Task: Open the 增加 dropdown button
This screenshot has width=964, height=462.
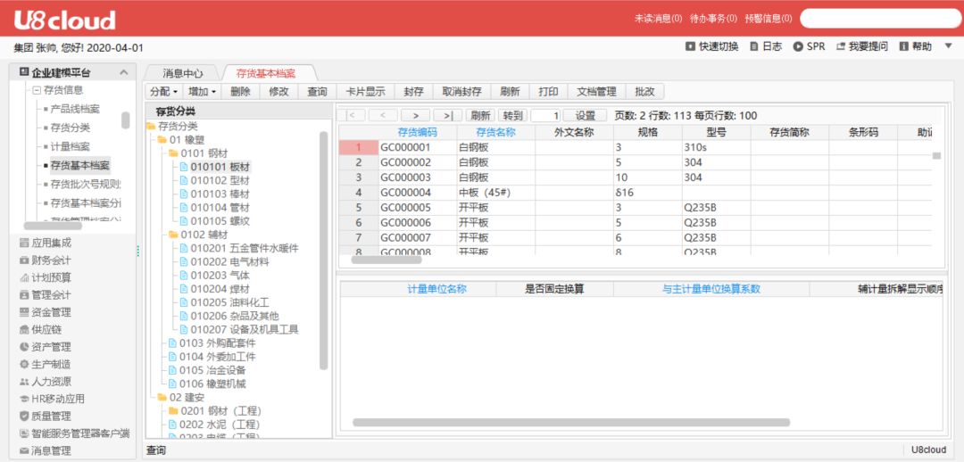Action: point(202,92)
